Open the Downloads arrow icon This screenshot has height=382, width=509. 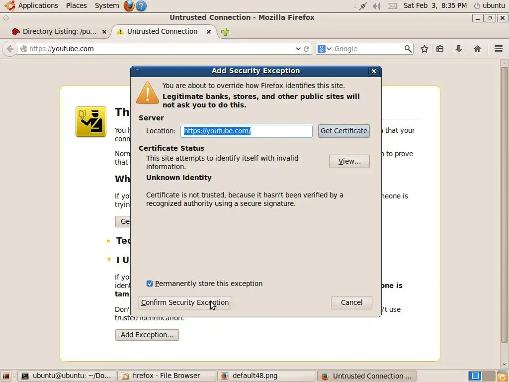[459, 49]
